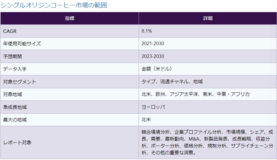Viewport: 277px width, 160px height.
Task: Select the 北米、欧州、アジア太平洋 regions cell
Action: point(208,94)
